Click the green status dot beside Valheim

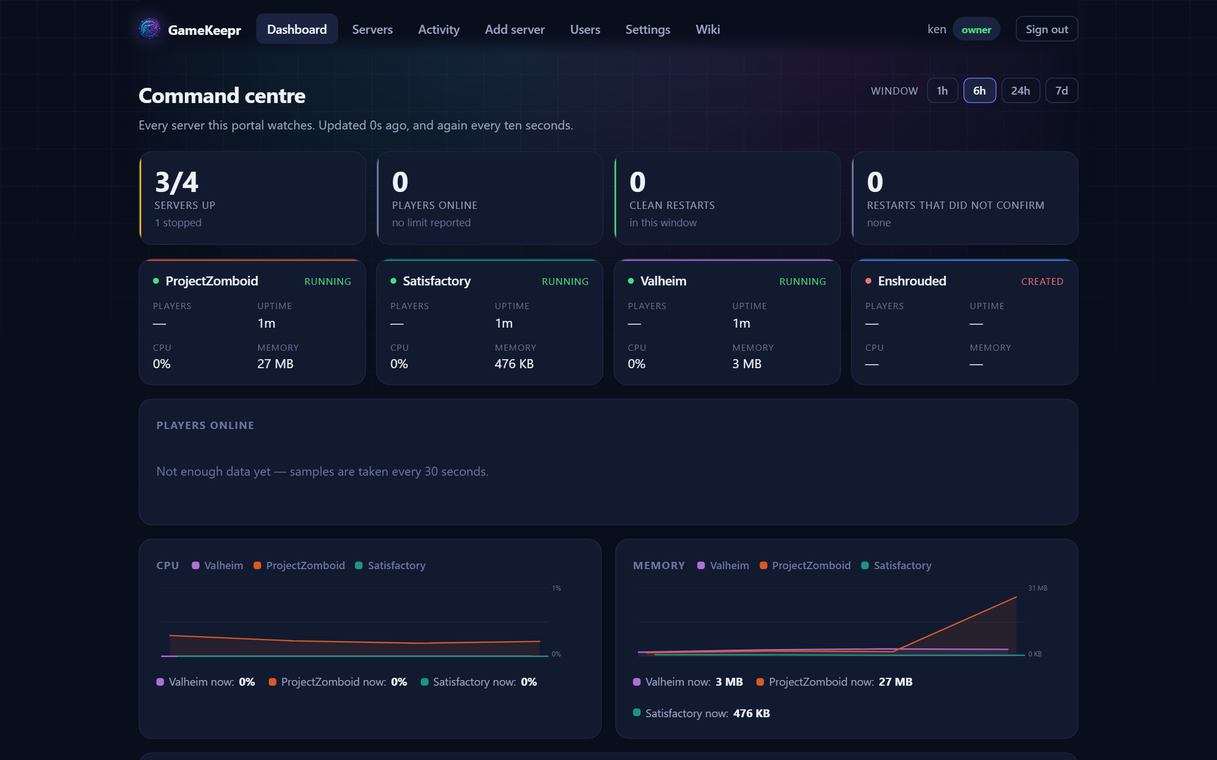click(631, 281)
